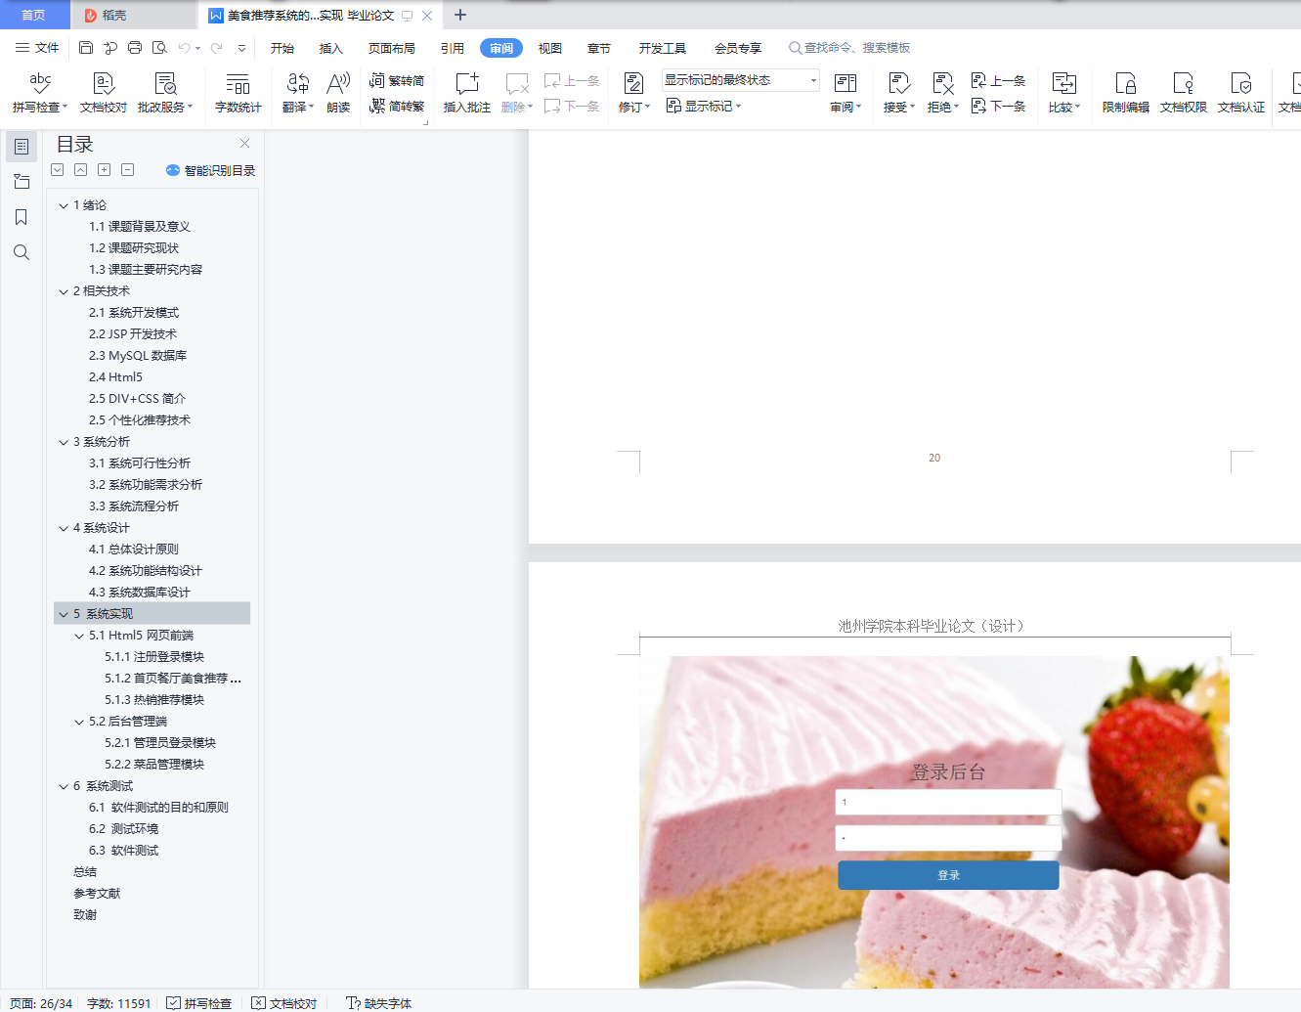Jump to 参考文献 heading
Screen dimensions: 1301x1012
(97, 894)
